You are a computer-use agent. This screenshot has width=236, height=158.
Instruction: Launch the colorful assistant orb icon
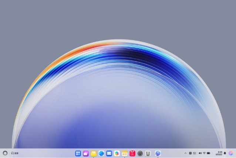(231, 153)
